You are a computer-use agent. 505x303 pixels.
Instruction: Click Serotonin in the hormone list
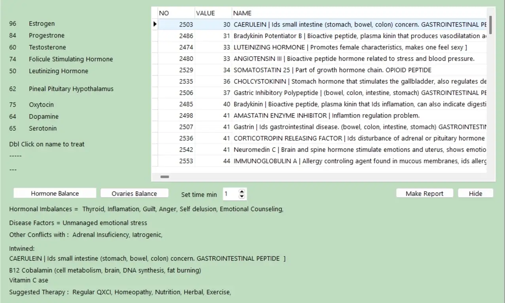click(x=43, y=129)
